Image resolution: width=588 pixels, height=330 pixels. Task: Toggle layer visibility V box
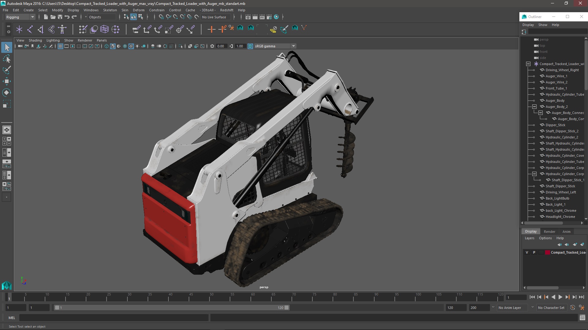(527, 252)
